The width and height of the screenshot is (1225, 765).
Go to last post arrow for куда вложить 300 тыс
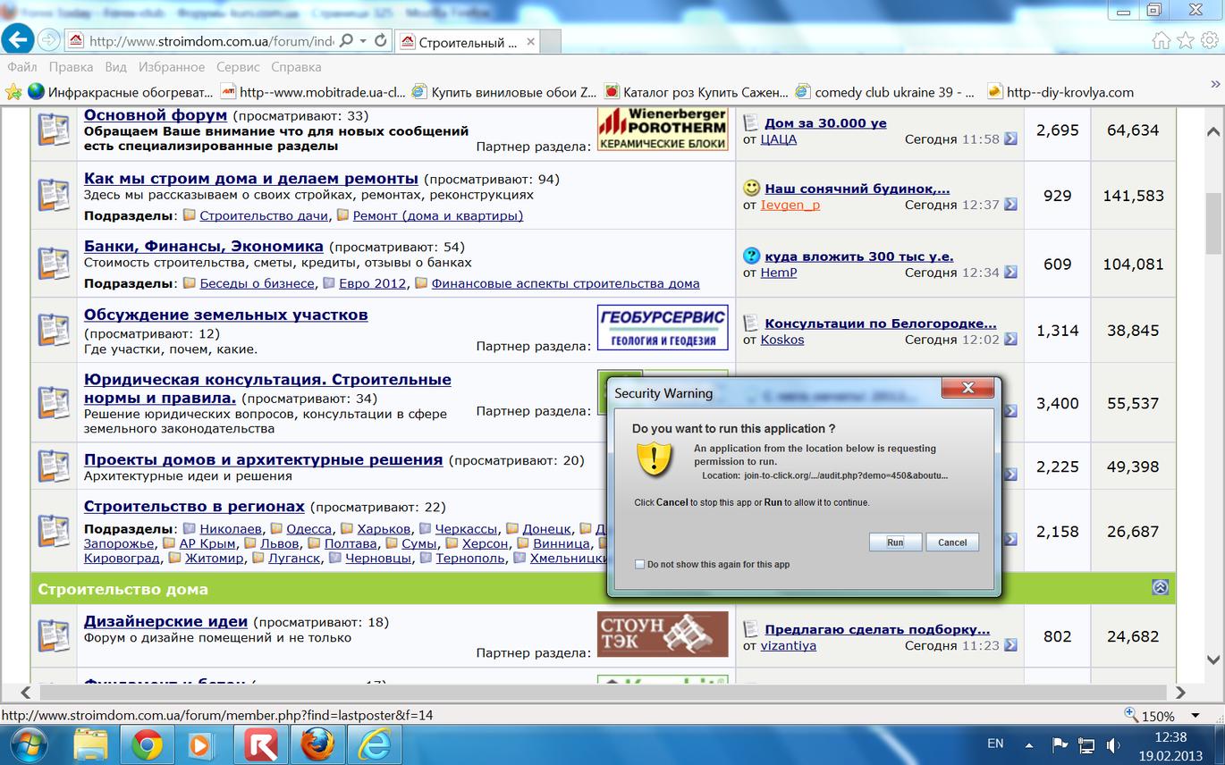(1010, 273)
